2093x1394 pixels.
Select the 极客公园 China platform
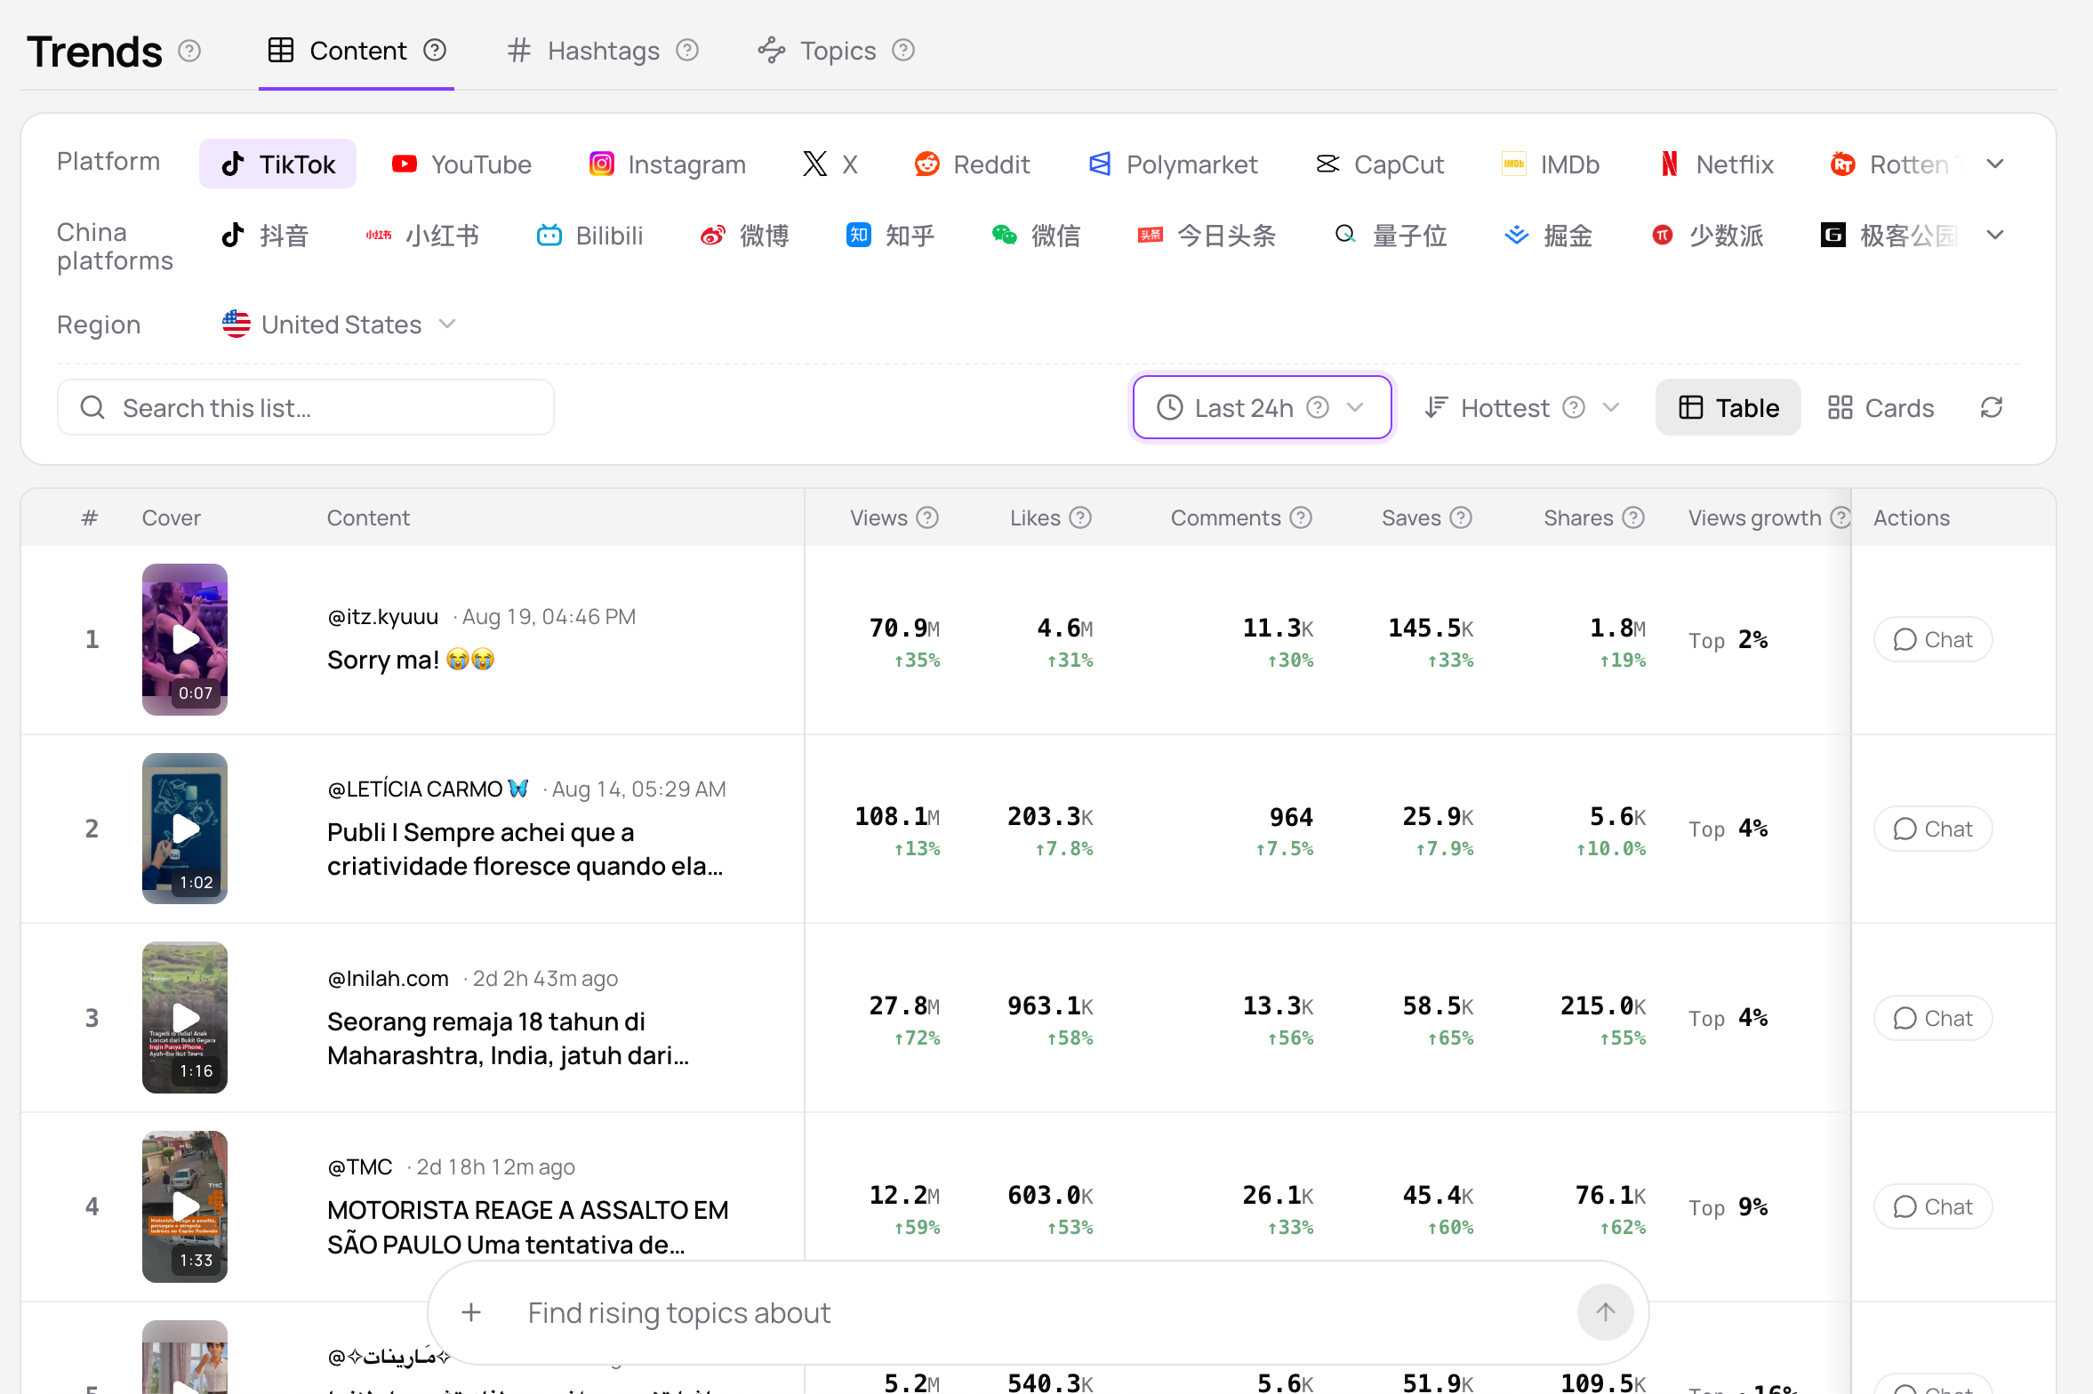coord(1890,236)
